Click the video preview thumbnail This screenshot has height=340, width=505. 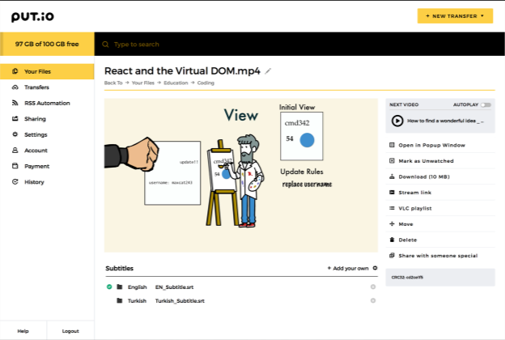pos(241,175)
